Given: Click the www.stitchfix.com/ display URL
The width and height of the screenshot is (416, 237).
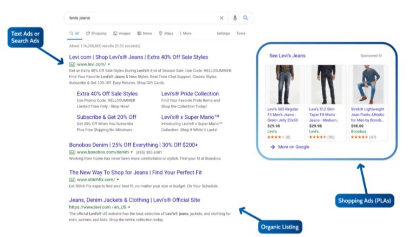Looking at the screenshot, I should pos(96,180).
